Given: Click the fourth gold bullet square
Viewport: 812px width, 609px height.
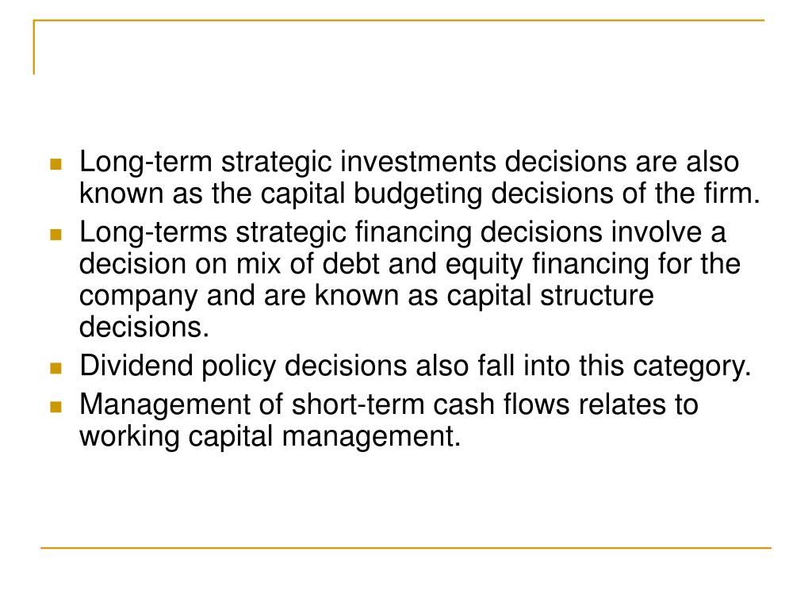Looking at the screenshot, I should [56, 407].
